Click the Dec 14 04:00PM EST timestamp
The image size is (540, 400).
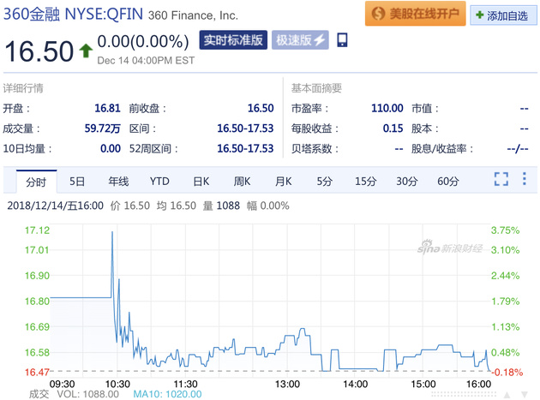click(x=146, y=61)
